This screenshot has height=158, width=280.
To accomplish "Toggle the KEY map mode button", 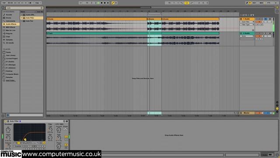I will 255,3.
